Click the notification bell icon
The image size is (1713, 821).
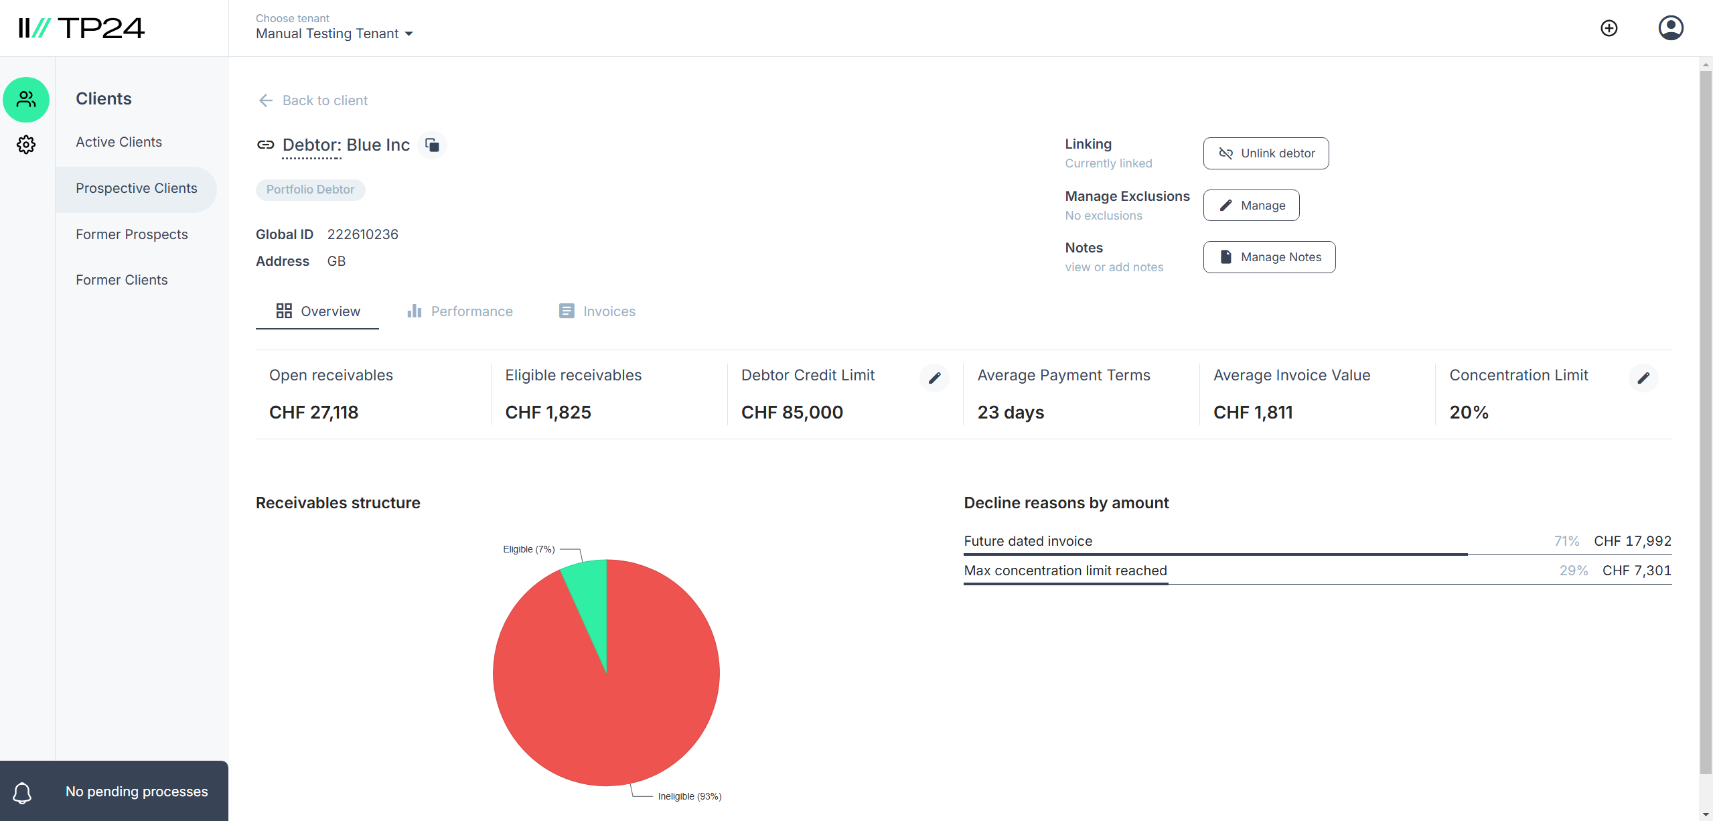click(x=22, y=792)
